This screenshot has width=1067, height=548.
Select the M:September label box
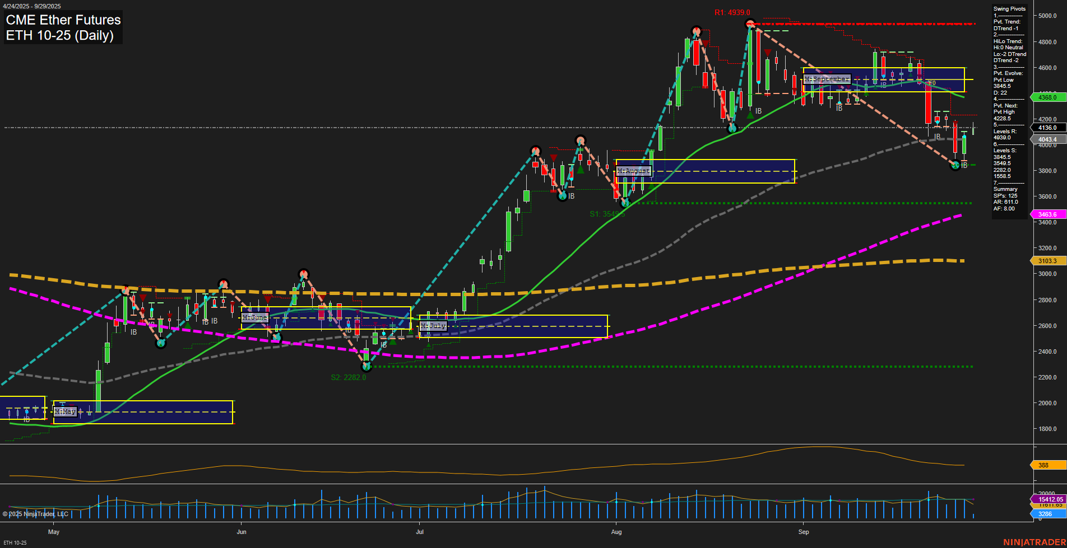pos(827,79)
